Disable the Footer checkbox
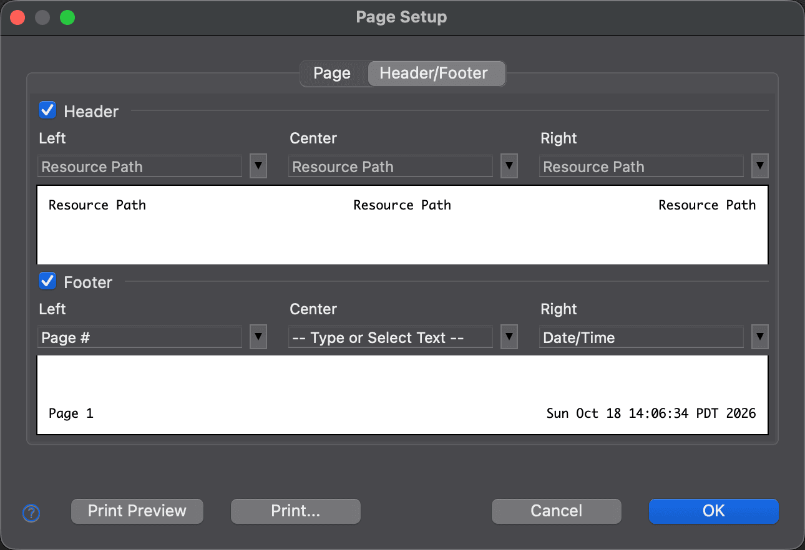Screen dimensions: 805x550 [47, 281]
